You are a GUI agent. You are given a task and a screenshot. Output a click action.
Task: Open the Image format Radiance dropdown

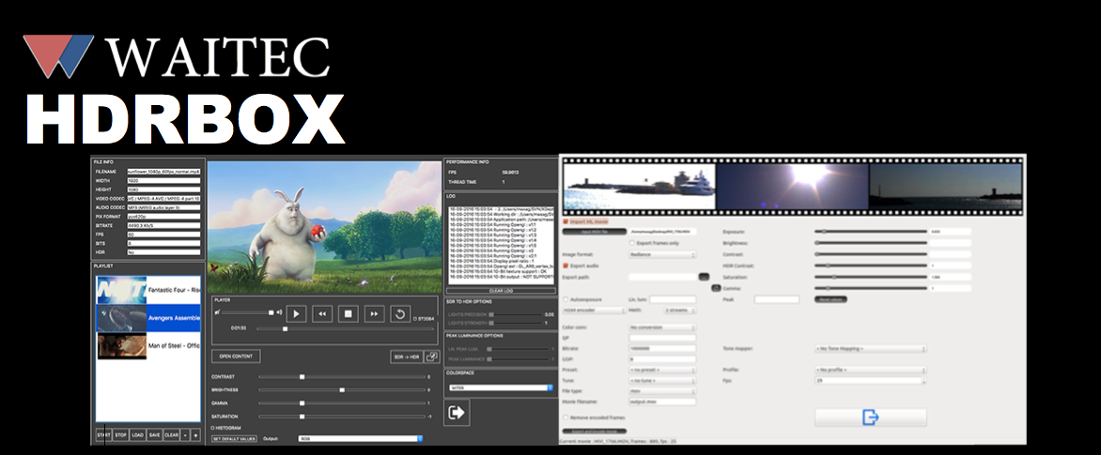coord(662,254)
